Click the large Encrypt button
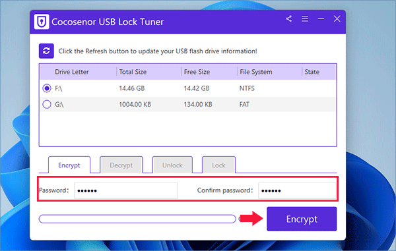396x251 pixels. [x=302, y=219]
